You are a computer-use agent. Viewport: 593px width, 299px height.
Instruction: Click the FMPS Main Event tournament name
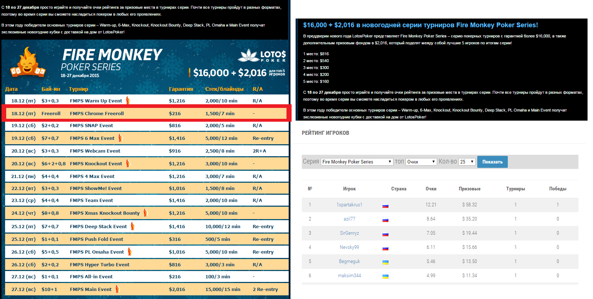[91, 289]
